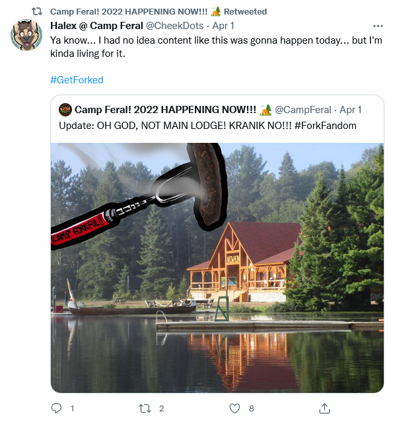Click the retweeted arrows icon at top
The image size is (395, 422).
coord(37,11)
